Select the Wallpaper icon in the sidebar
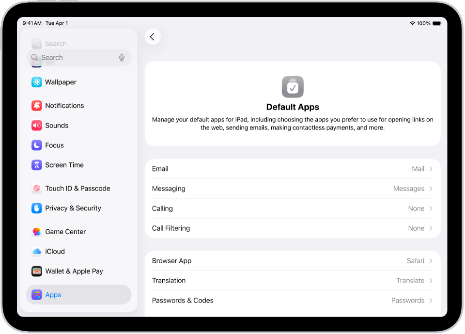 (x=37, y=82)
